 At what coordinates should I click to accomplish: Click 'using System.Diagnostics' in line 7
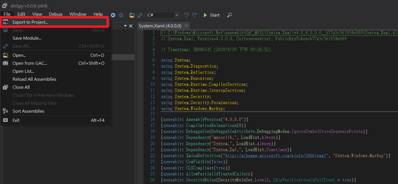click(x=189, y=66)
